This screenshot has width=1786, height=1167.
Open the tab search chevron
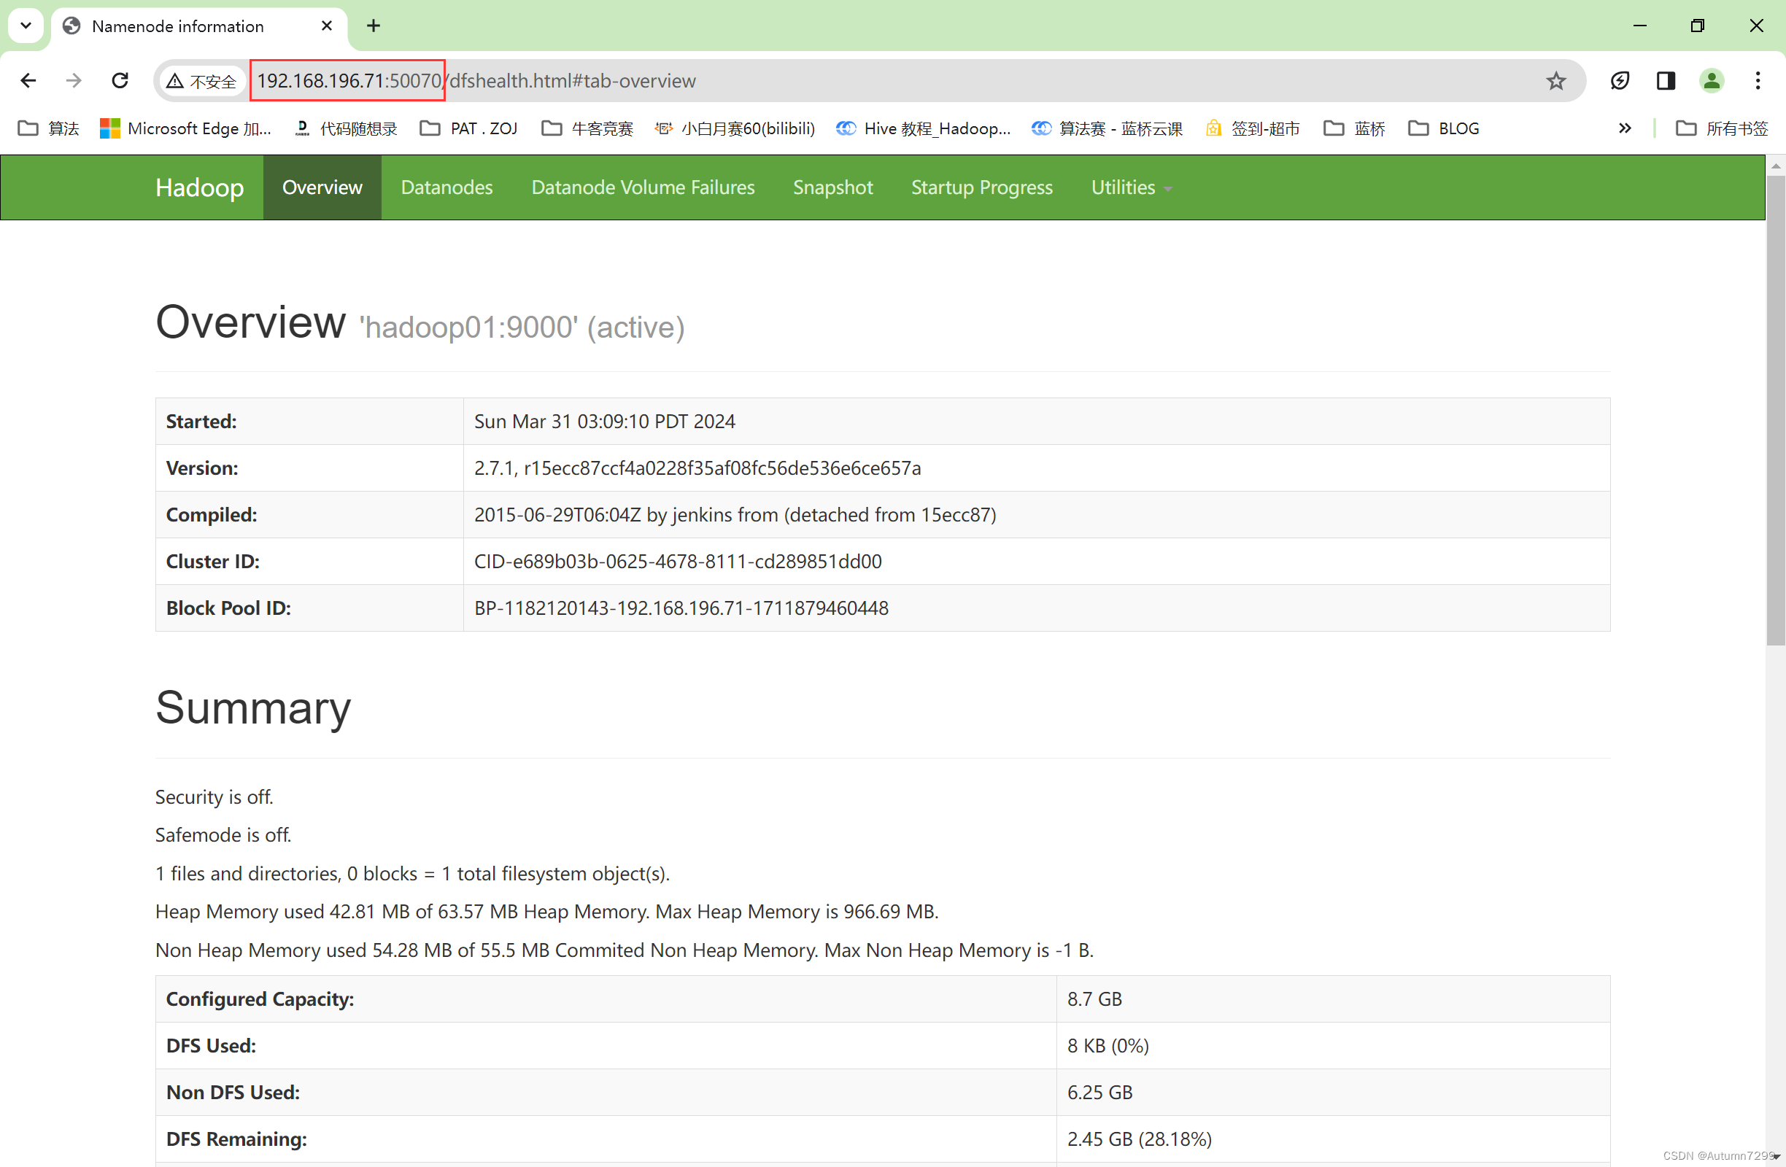click(x=26, y=26)
